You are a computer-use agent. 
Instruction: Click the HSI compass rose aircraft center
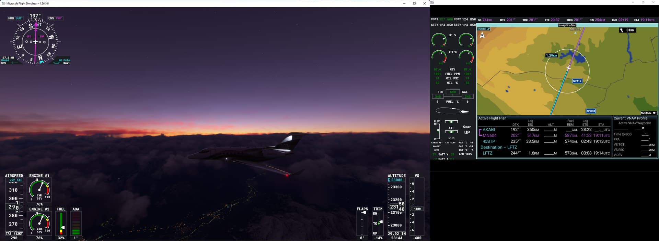(35, 42)
